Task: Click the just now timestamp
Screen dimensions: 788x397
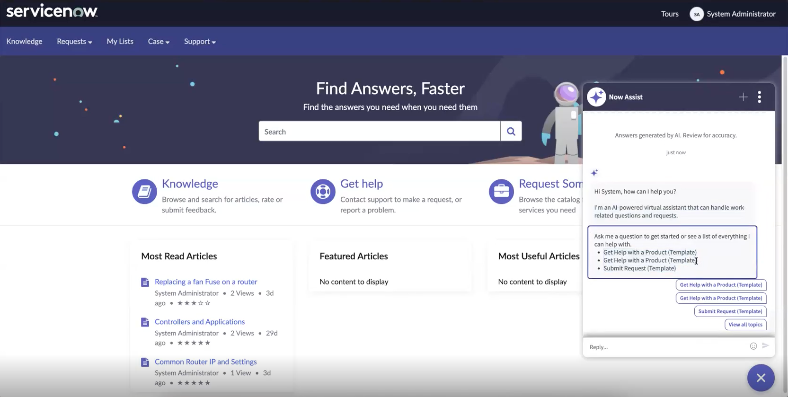Action: pos(676,152)
